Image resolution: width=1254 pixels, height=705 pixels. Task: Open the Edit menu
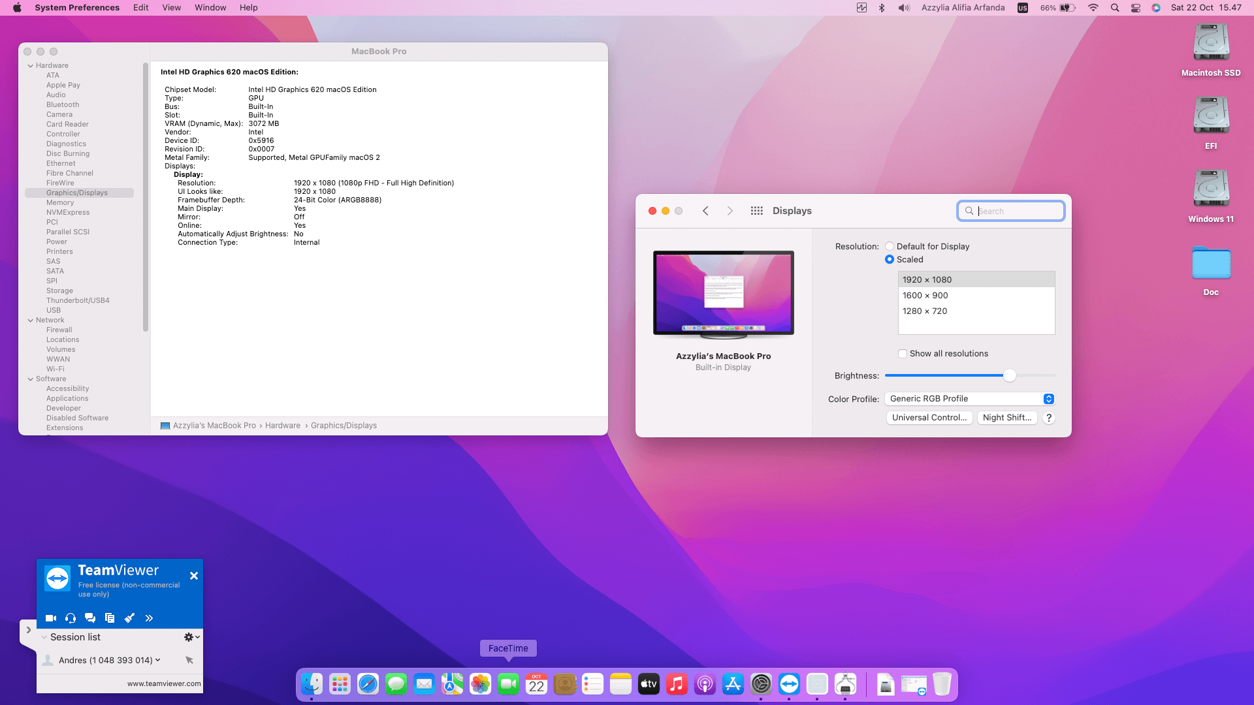pyautogui.click(x=141, y=8)
